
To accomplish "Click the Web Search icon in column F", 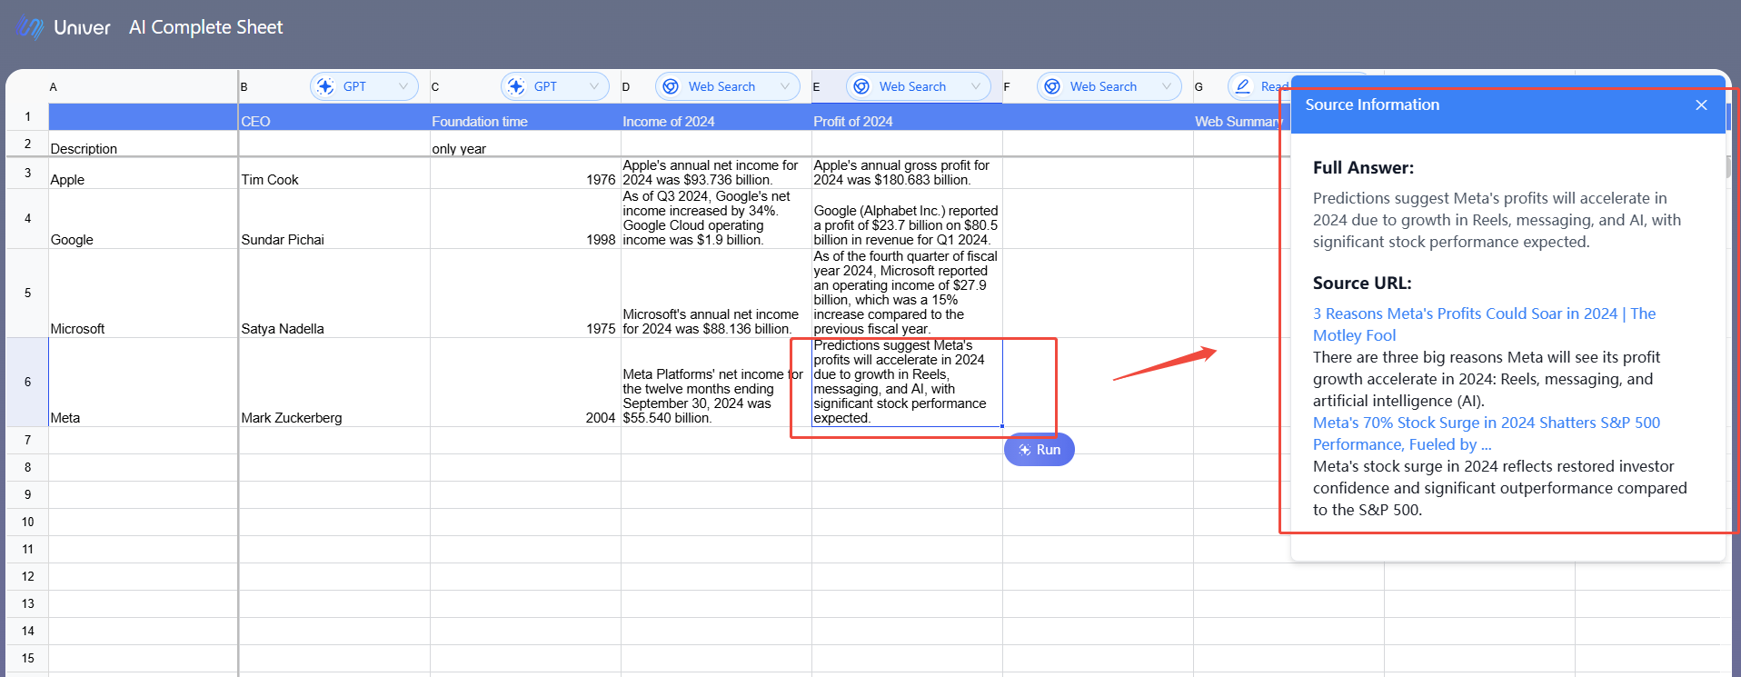I will tap(1052, 86).
